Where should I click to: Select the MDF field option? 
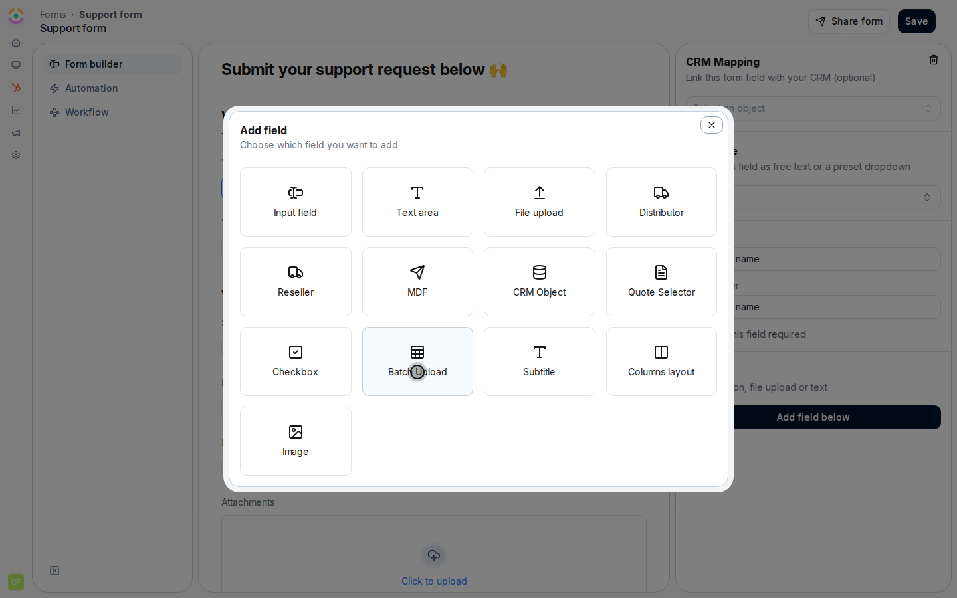point(417,282)
